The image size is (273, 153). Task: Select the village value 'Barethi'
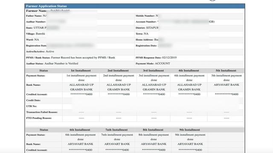click(41, 34)
